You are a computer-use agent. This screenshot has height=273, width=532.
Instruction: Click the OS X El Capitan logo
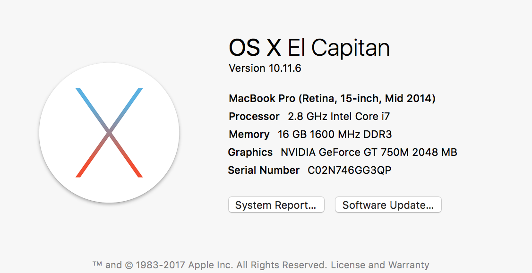[109, 133]
